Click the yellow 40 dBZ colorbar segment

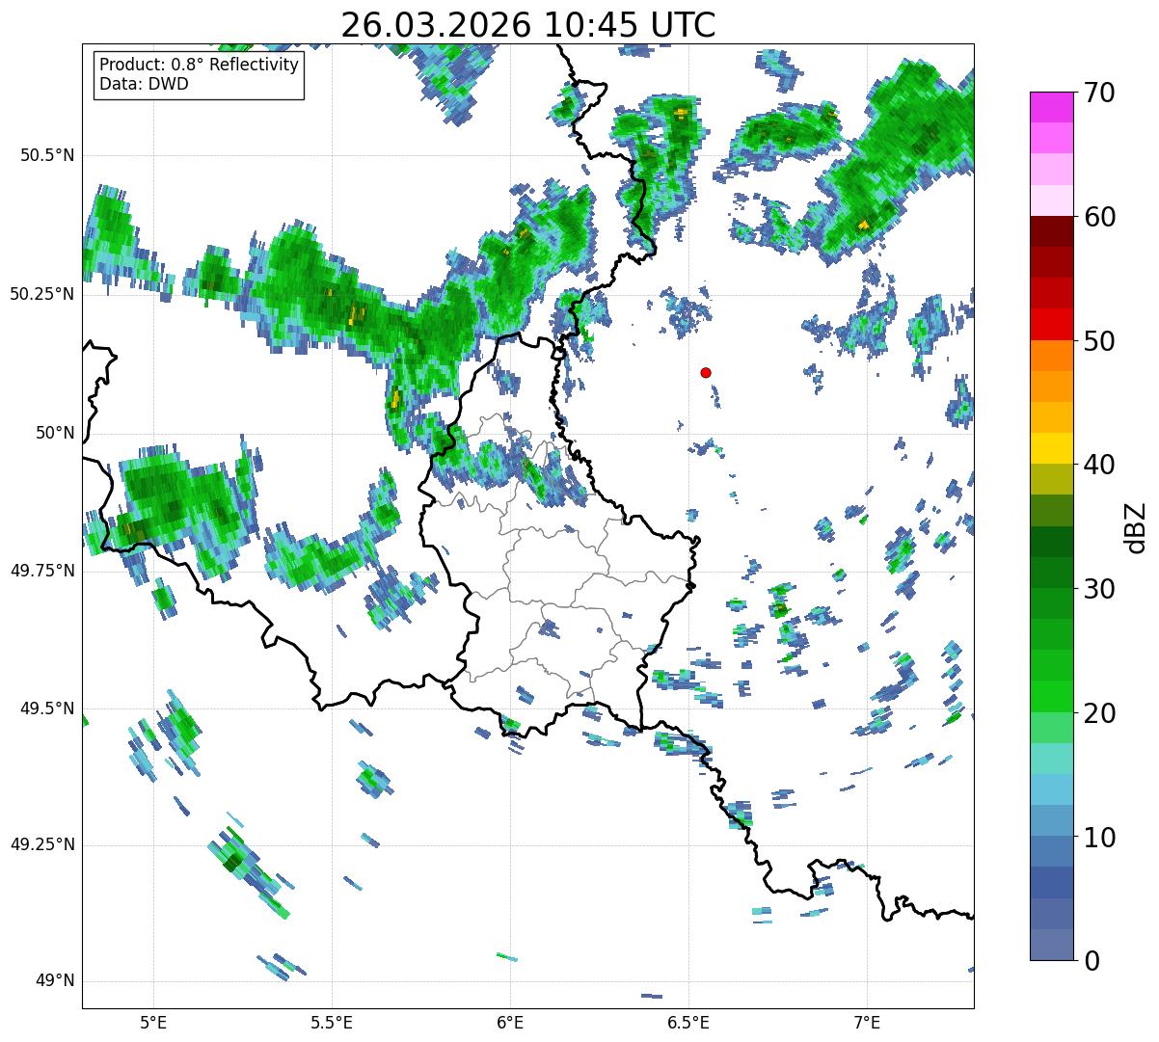coord(1052,448)
